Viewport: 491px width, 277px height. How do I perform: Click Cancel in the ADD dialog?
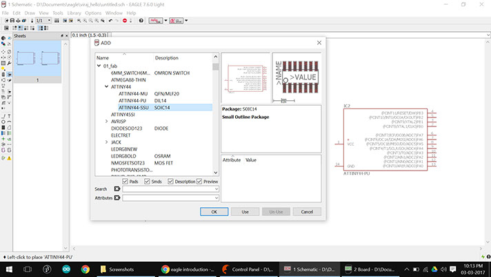(307, 212)
